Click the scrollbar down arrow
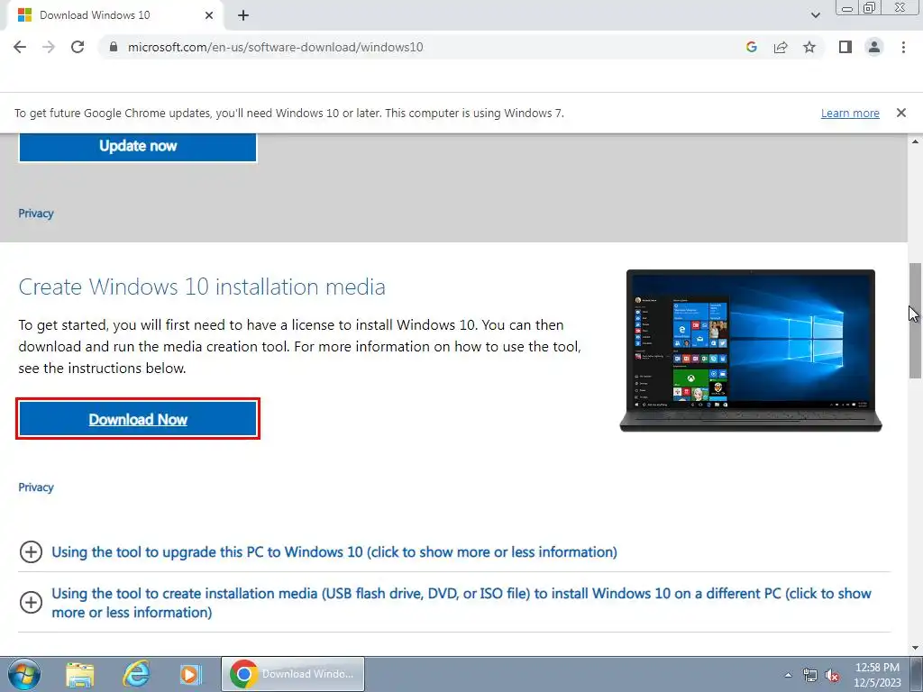Viewport: 923px width, 692px height. click(915, 648)
